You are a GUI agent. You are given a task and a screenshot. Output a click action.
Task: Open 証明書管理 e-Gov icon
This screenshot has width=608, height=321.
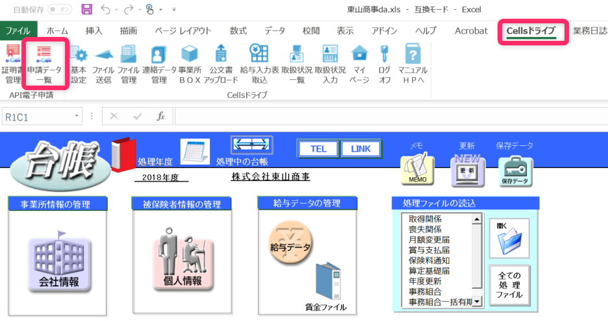(13, 64)
